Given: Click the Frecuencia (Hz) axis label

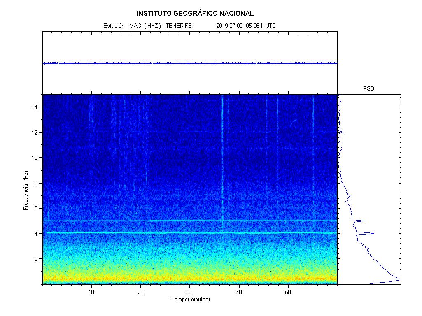Looking at the screenshot, I should point(26,191).
